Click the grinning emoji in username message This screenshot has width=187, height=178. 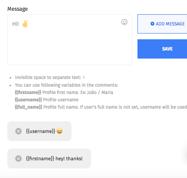[x=60, y=131]
